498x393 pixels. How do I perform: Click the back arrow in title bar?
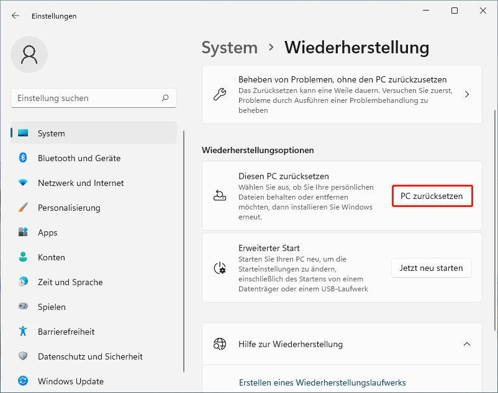[16, 16]
